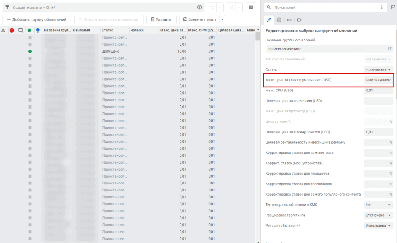The width and height of the screenshot is (397, 243).
Task: Open the column chooser icon
Action: pyautogui.click(x=251, y=7)
